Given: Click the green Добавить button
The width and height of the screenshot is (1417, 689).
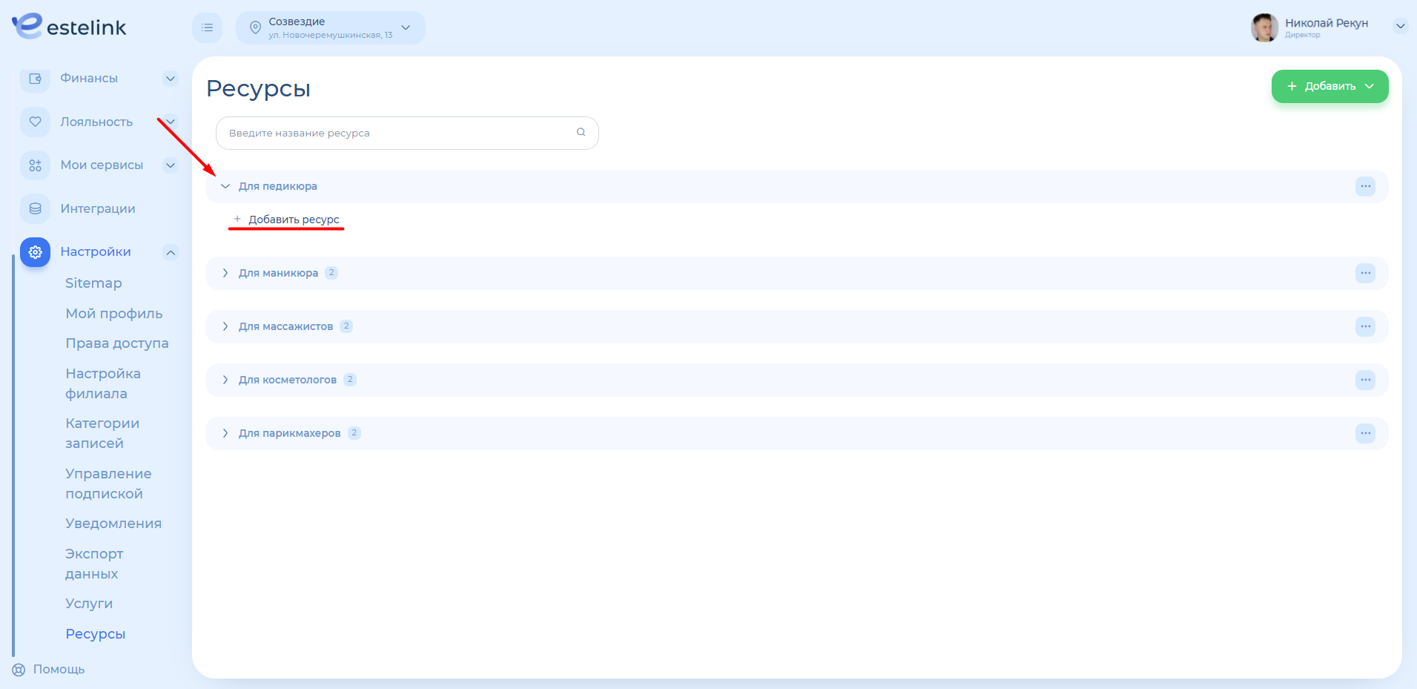Looking at the screenshot, I should click(x=1329, y=86).
